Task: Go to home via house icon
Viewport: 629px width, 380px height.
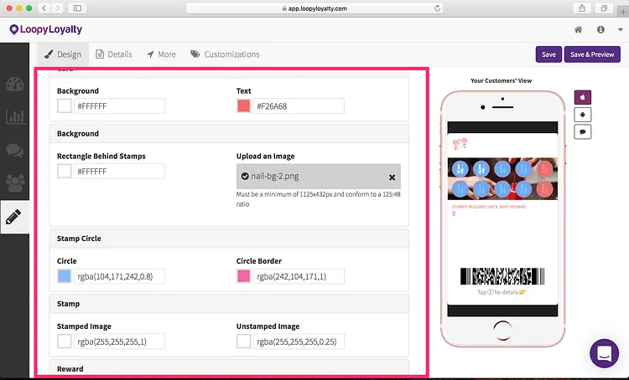Action: point(578,29)
